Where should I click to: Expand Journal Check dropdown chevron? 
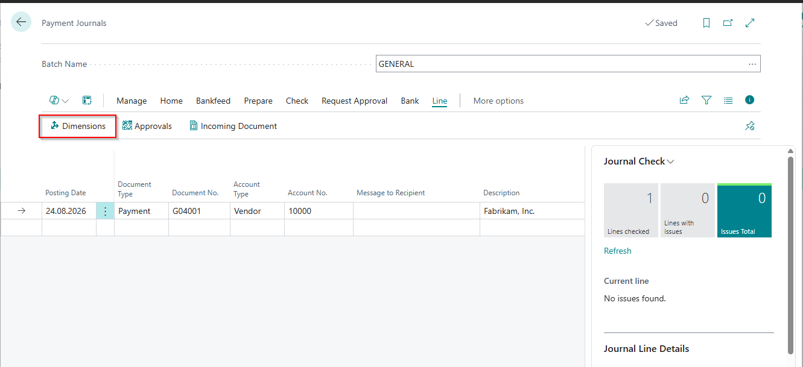click(670, 162)
